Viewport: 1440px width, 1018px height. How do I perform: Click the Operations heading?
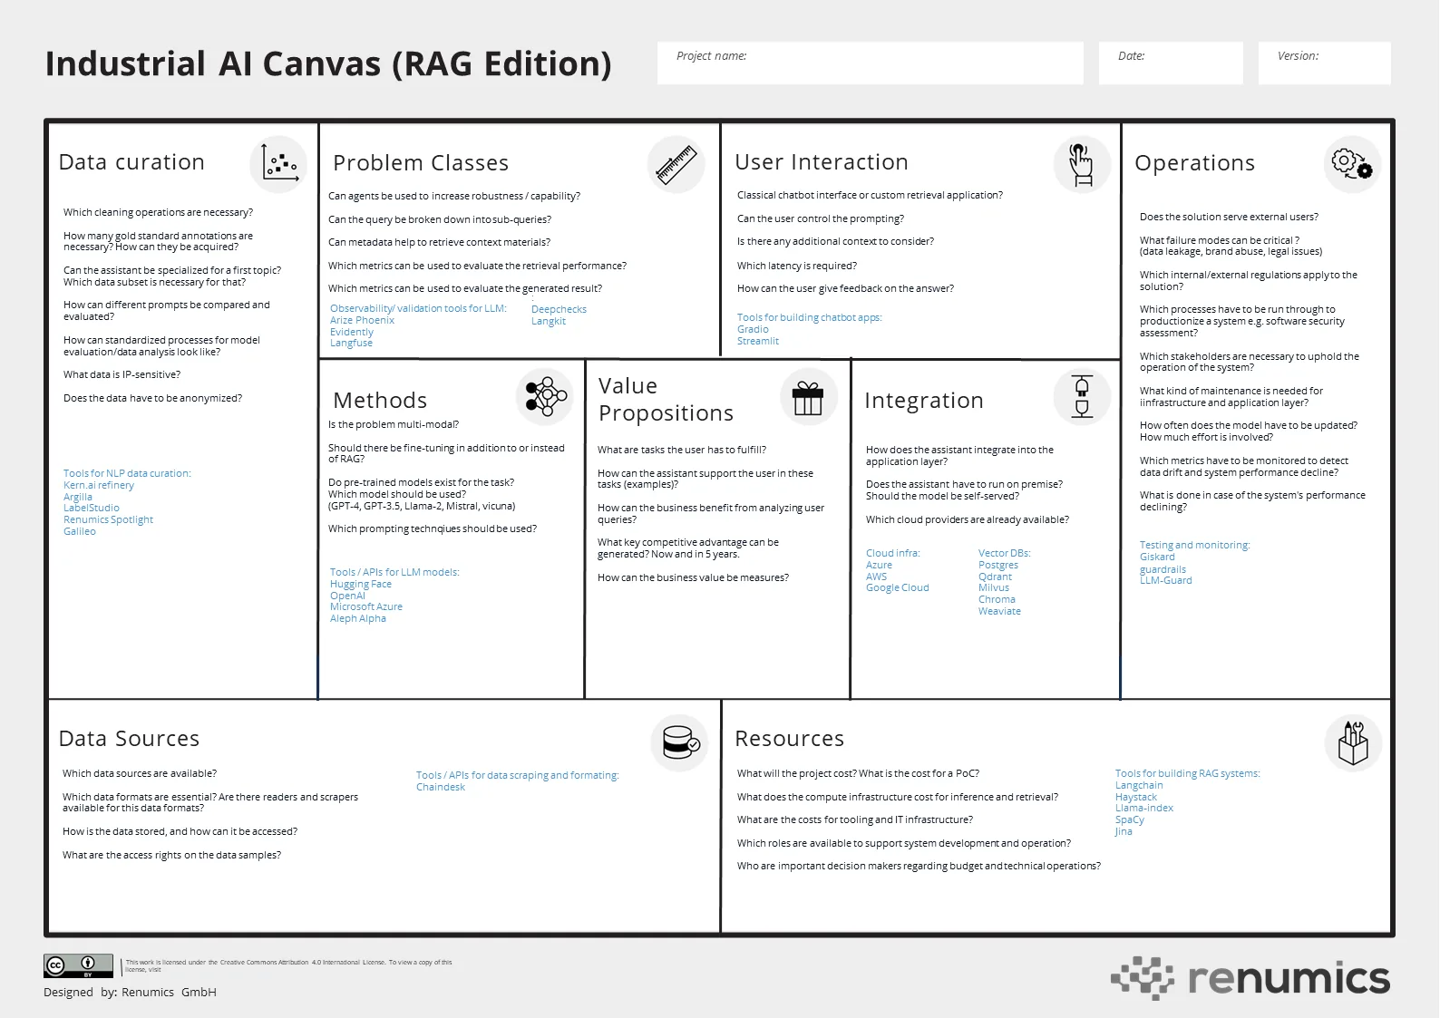point(1195,164)
